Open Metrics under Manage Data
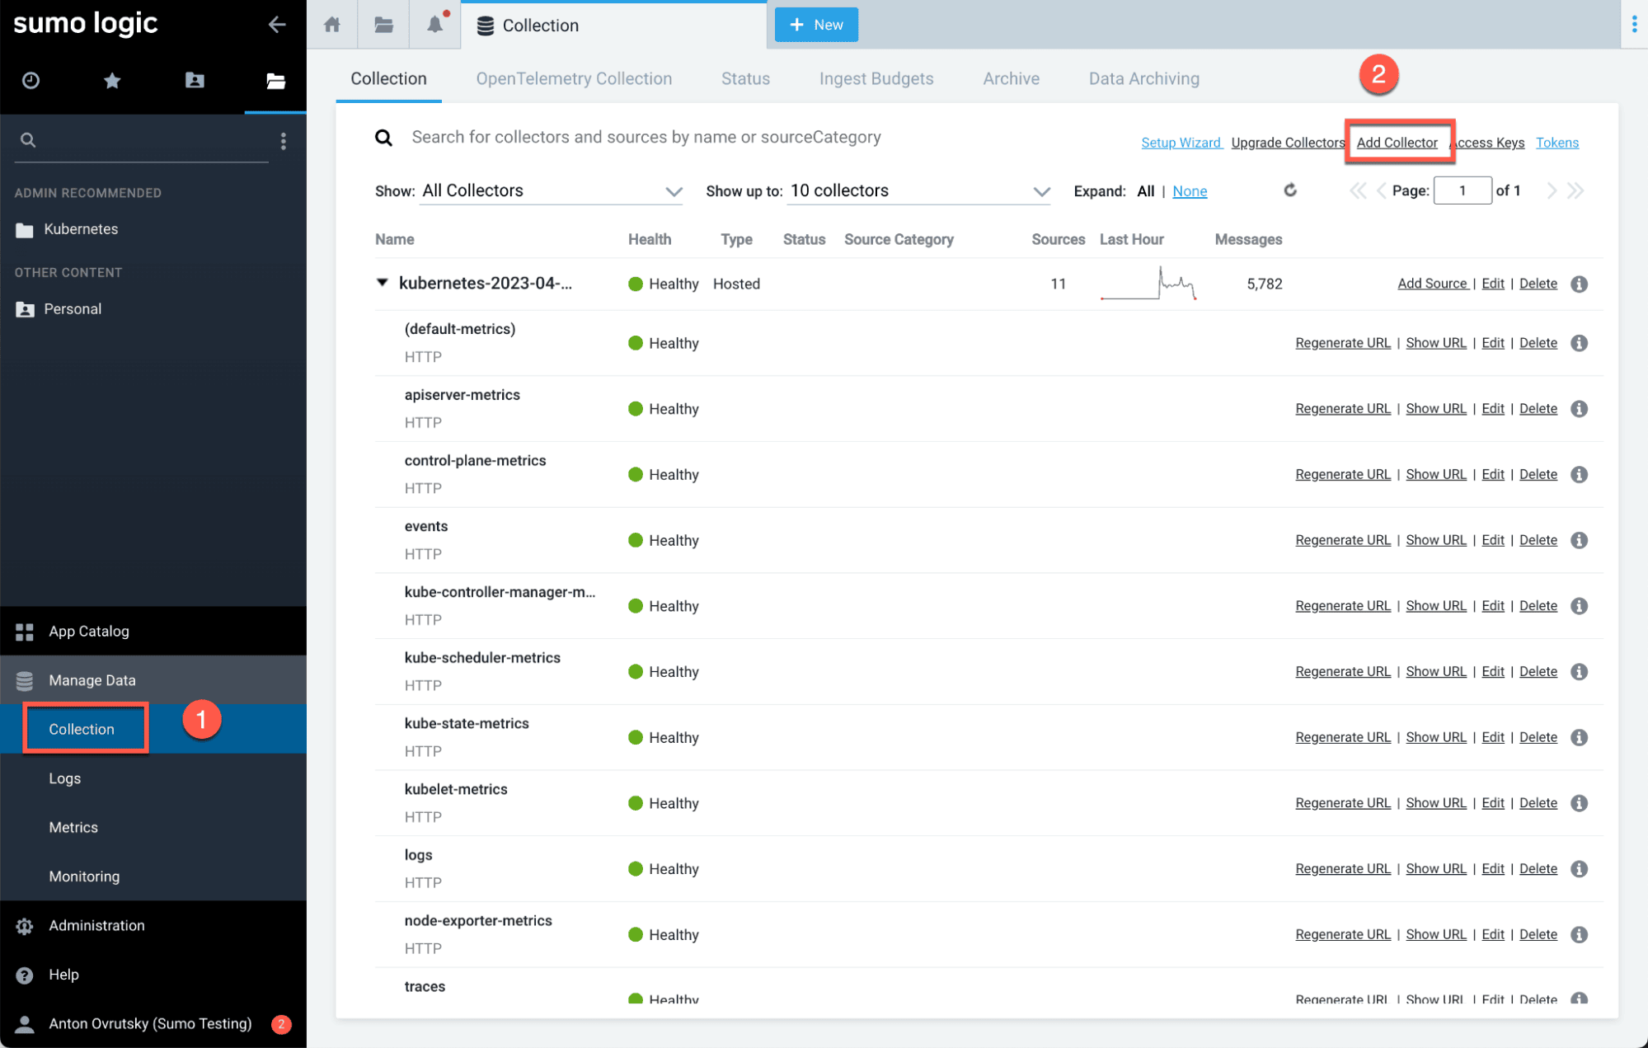1648x1048 pixels. [73, 827]
